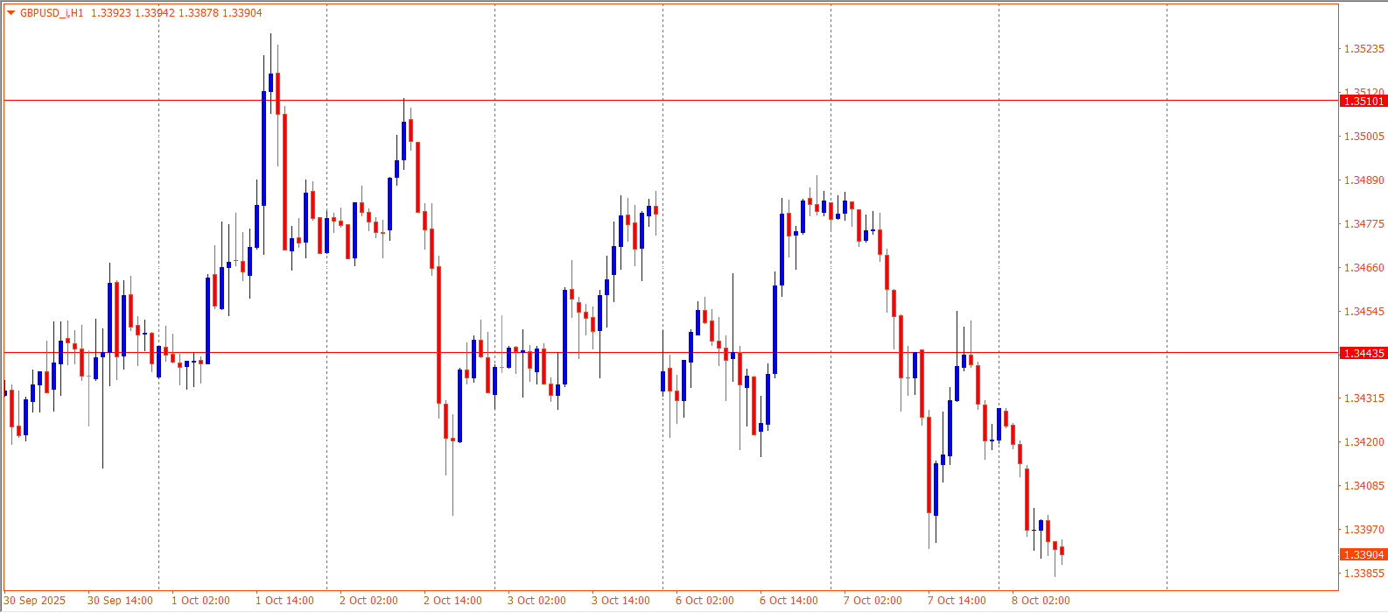Click the 1.34660 price scale label

tap(1363, 268)
